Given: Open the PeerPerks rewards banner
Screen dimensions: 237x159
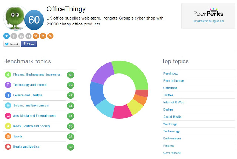Looking at the screenshot, I should pos(208,16).
